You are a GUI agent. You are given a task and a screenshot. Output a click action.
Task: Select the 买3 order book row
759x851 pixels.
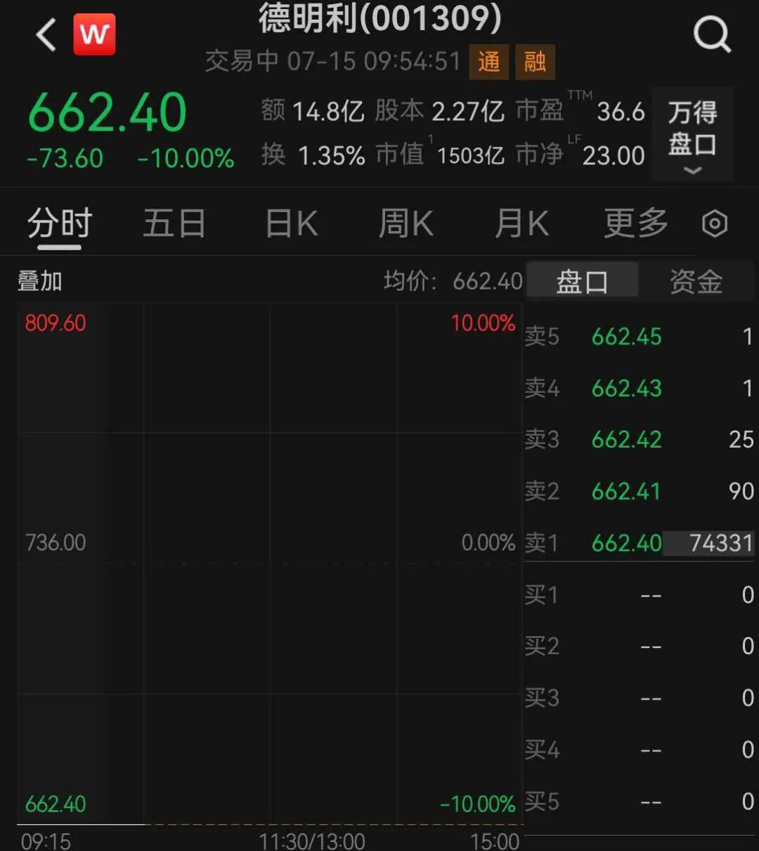coord(640,698)
